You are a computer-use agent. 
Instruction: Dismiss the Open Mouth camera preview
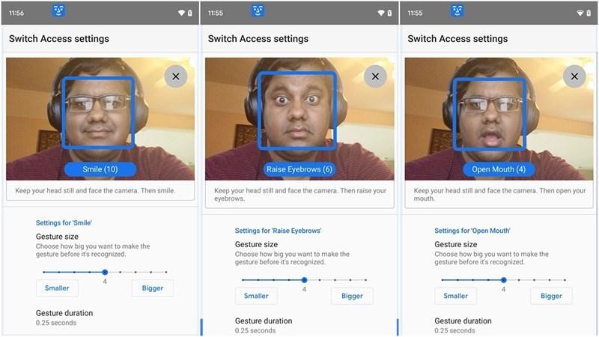tap(574, 76)
